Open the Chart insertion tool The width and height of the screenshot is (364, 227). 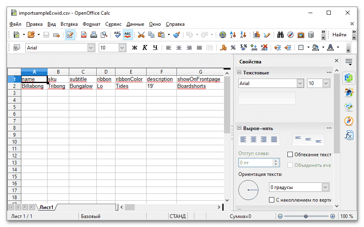tap(257, 35)
